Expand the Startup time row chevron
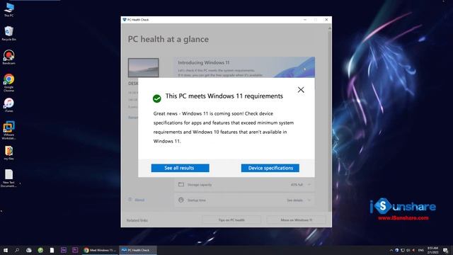The height and width of the screenshot is (255, 453). (309, 200)
